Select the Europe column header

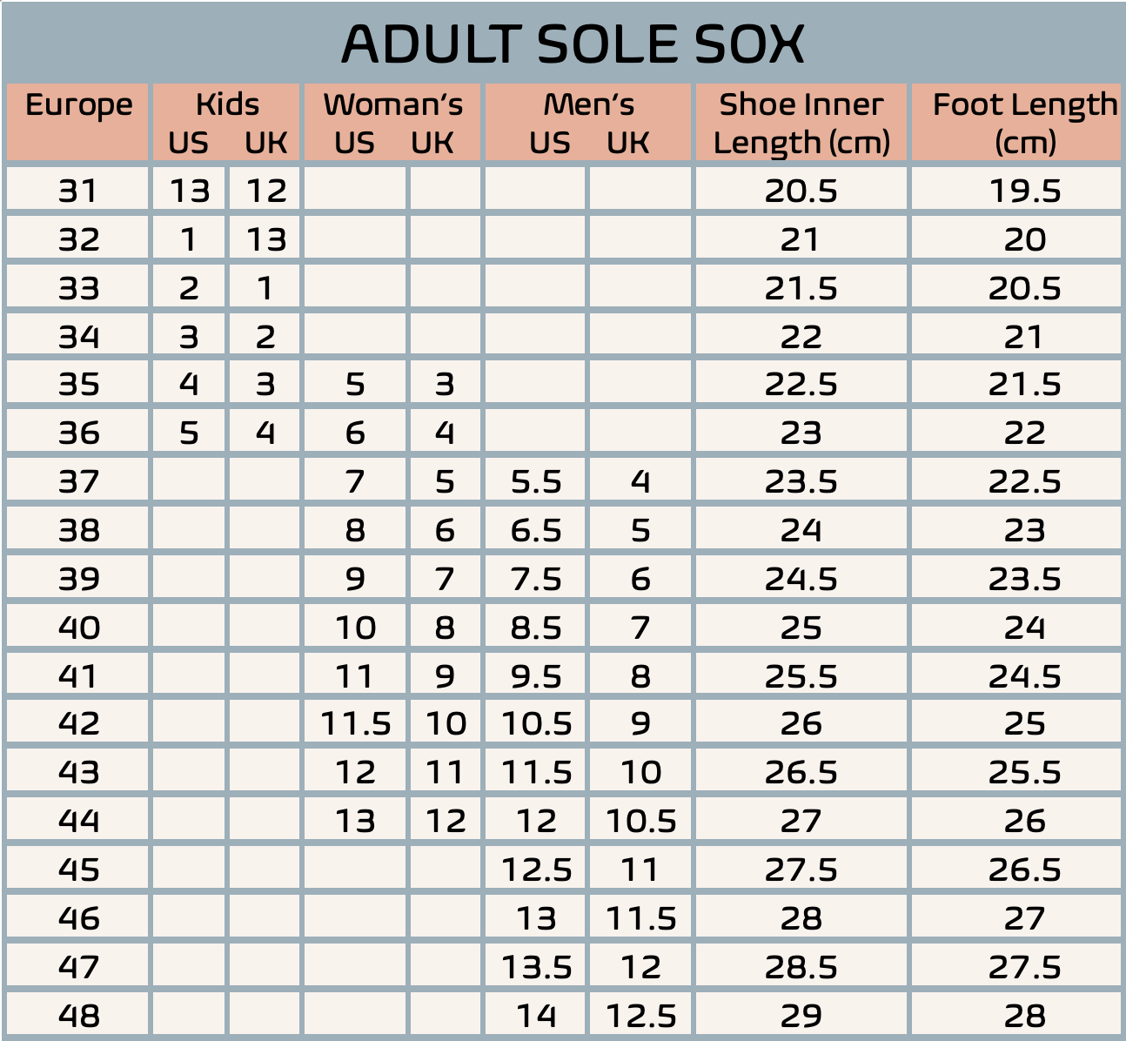pos(78,105)
